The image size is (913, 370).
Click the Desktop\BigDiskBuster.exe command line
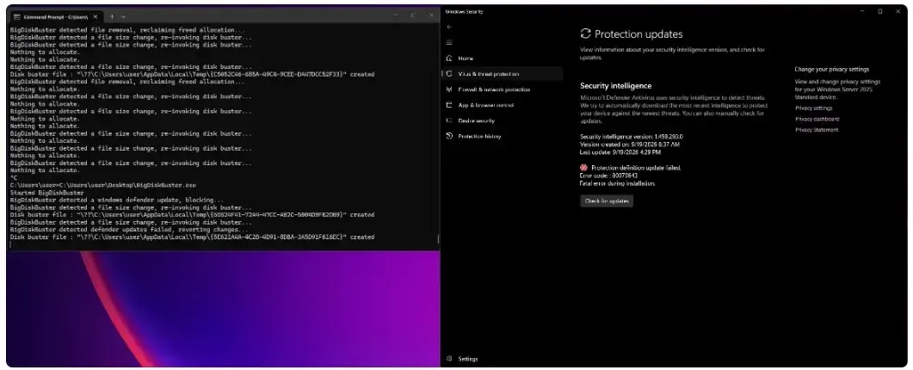[x=103, y=185]
